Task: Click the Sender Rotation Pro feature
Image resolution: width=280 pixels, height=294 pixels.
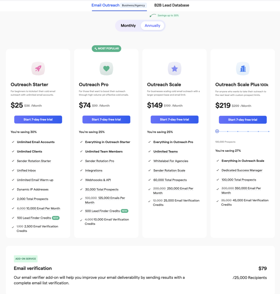Action: click(99, 161)
